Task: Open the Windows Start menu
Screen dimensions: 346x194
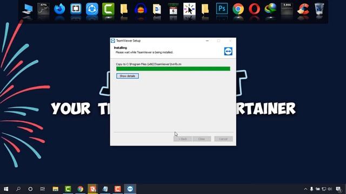Action: [x=6, y=189]
